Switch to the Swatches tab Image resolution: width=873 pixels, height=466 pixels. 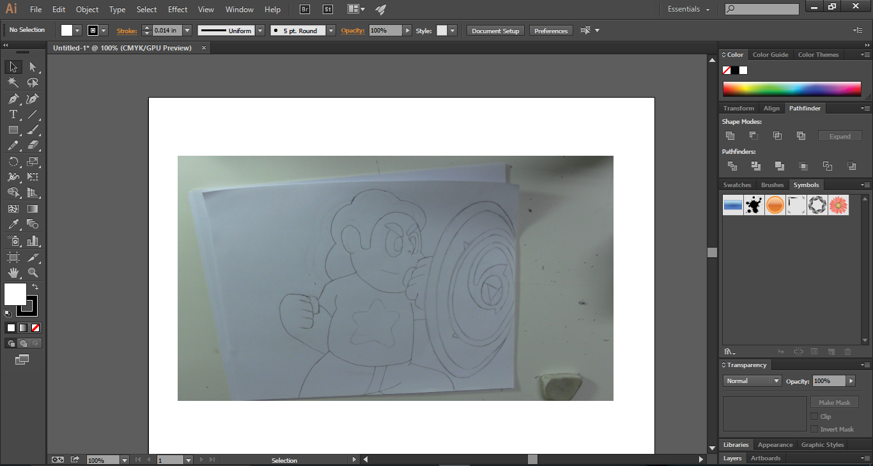pos(737,185)
